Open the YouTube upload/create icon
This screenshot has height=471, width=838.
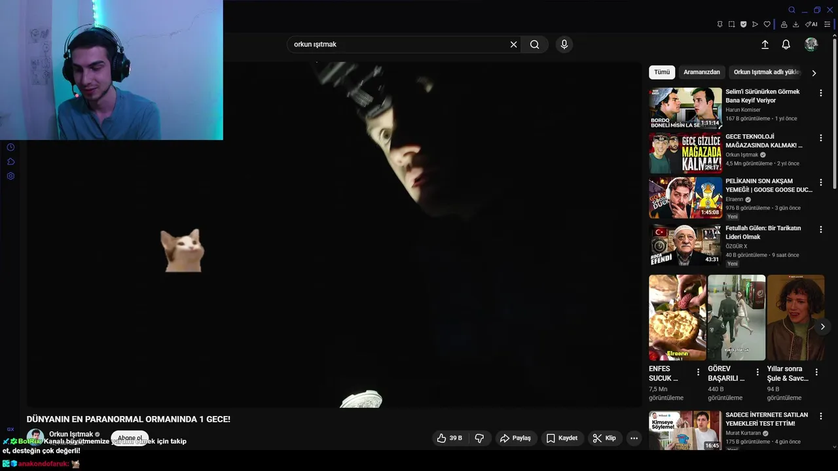click(x=765, y=44)
